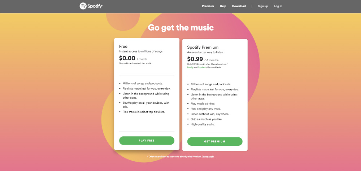The height and width of the screenshot is (171, 361).
Task: Click the "Go get the music" heading
Action: pyautogui.click(x=181, y=27)
